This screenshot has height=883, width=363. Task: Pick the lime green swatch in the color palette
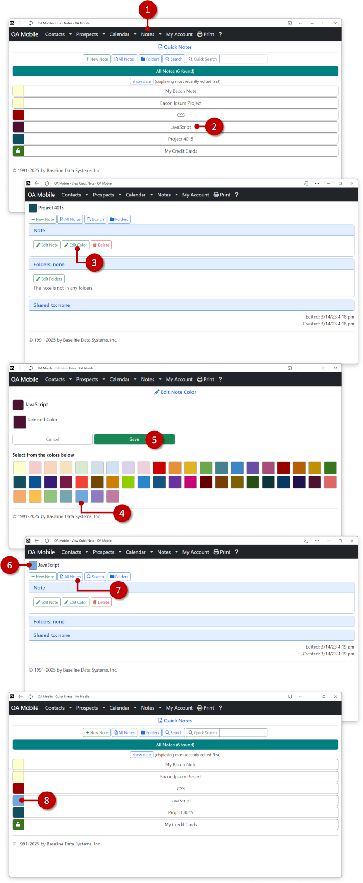[128, 482]
